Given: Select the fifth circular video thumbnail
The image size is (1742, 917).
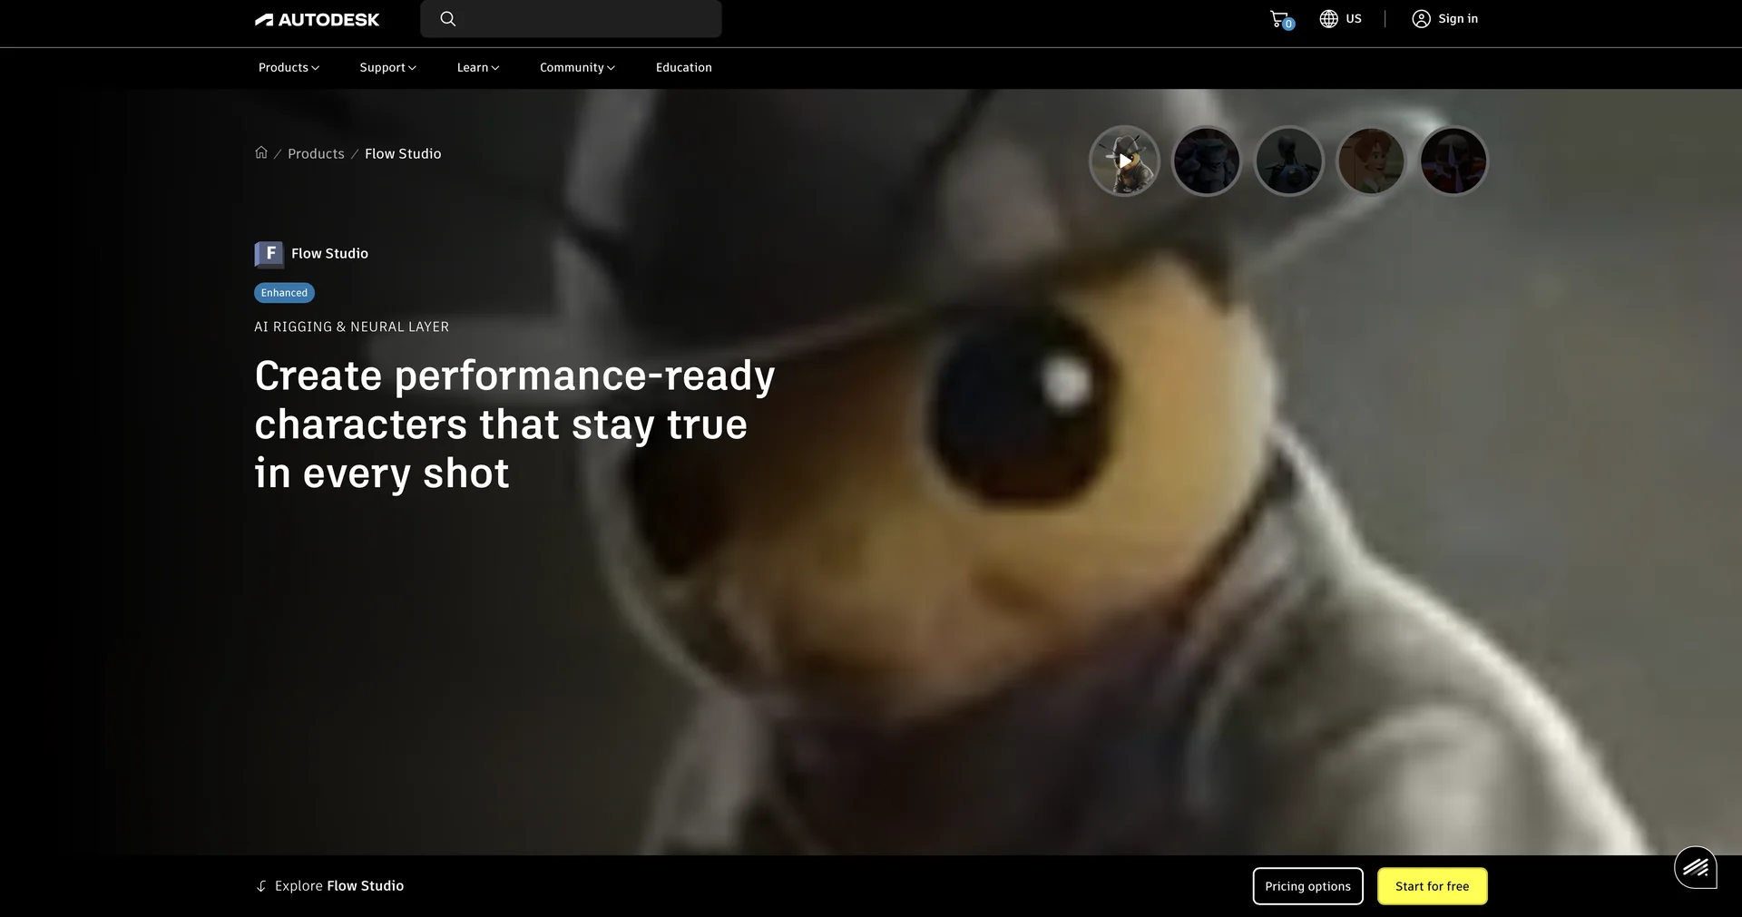Looking at the screenshot, I should (x=1453, y=161).
